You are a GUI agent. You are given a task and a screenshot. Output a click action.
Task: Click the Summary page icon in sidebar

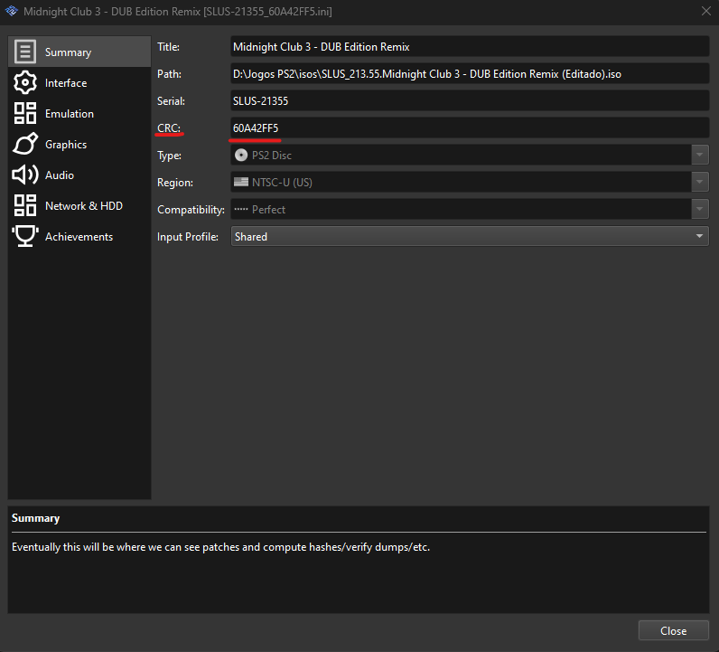click(x=24, y=52)
